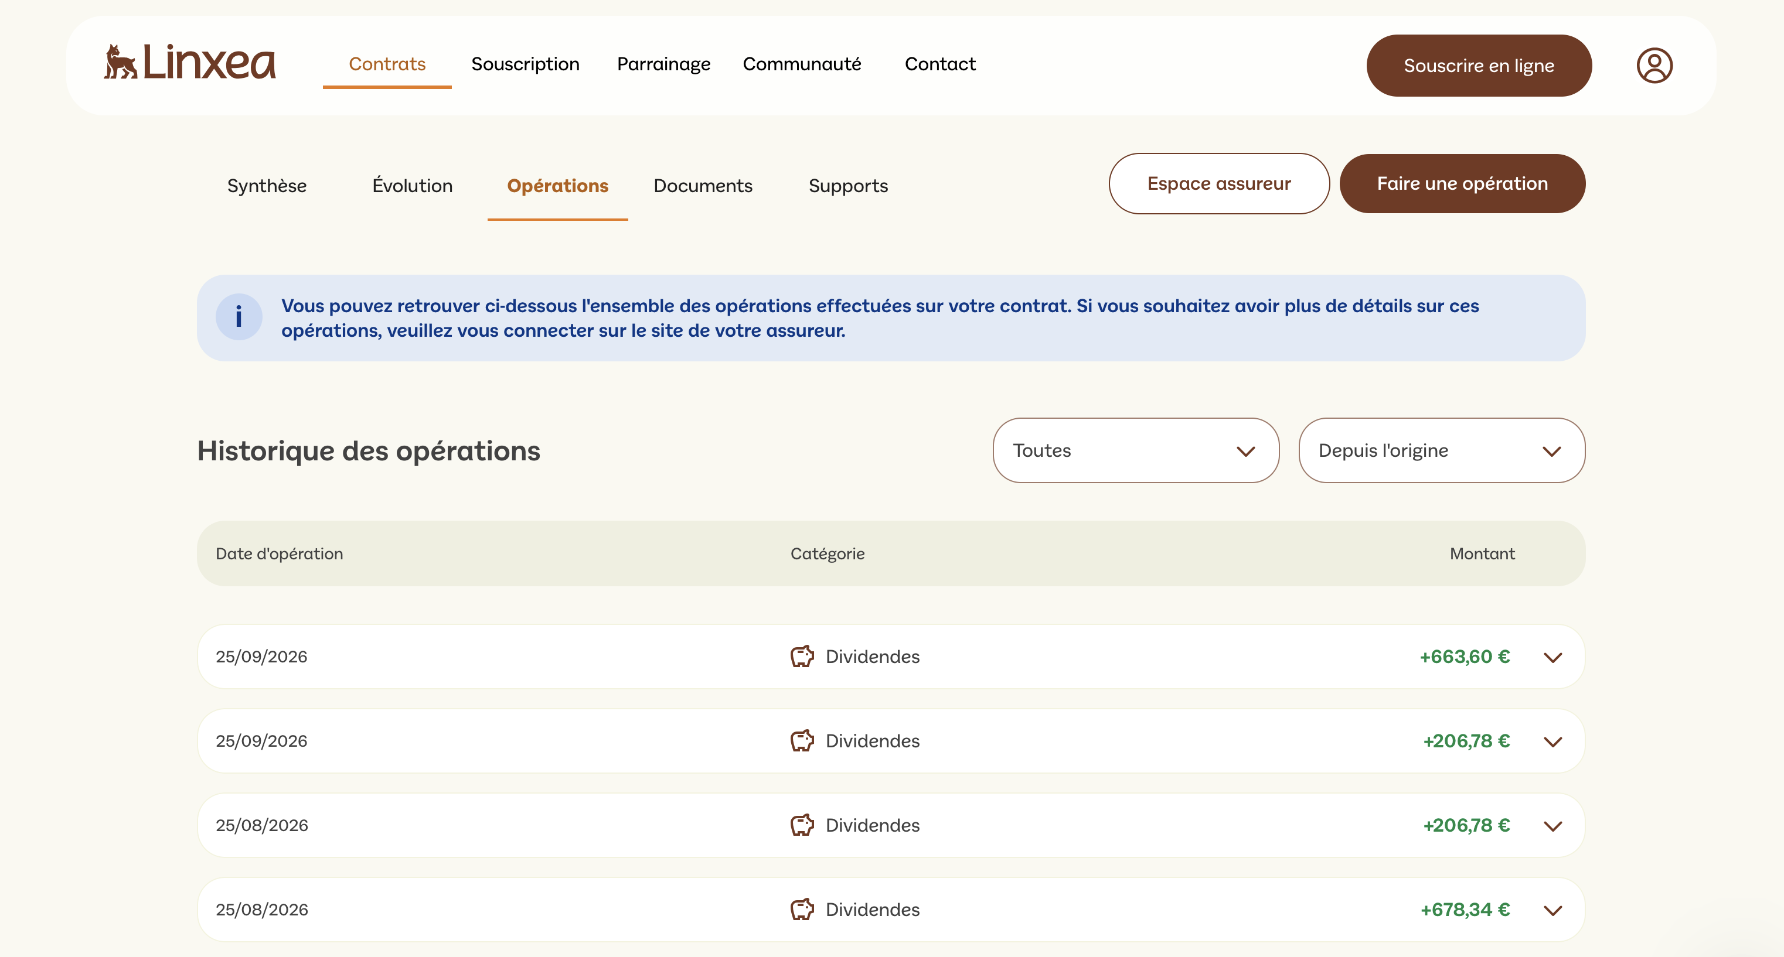
Task: Click the 25/08/2026 date in the +678,34 € row
Action: tap(262, 910)
